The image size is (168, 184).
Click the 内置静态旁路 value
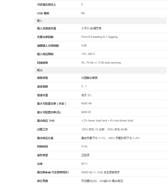(x=89, y=78)
